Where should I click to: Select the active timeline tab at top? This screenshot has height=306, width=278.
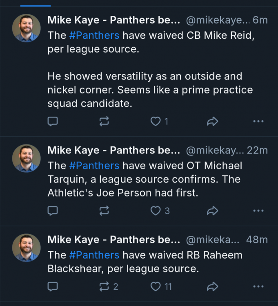[35, 4]
